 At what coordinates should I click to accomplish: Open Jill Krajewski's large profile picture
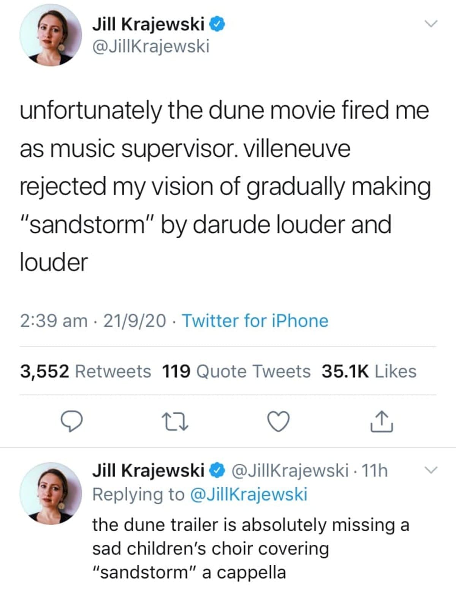pos(51,35)
